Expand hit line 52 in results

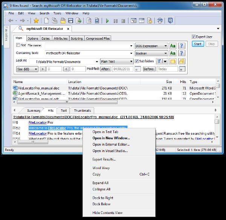(x=14, y=128)
